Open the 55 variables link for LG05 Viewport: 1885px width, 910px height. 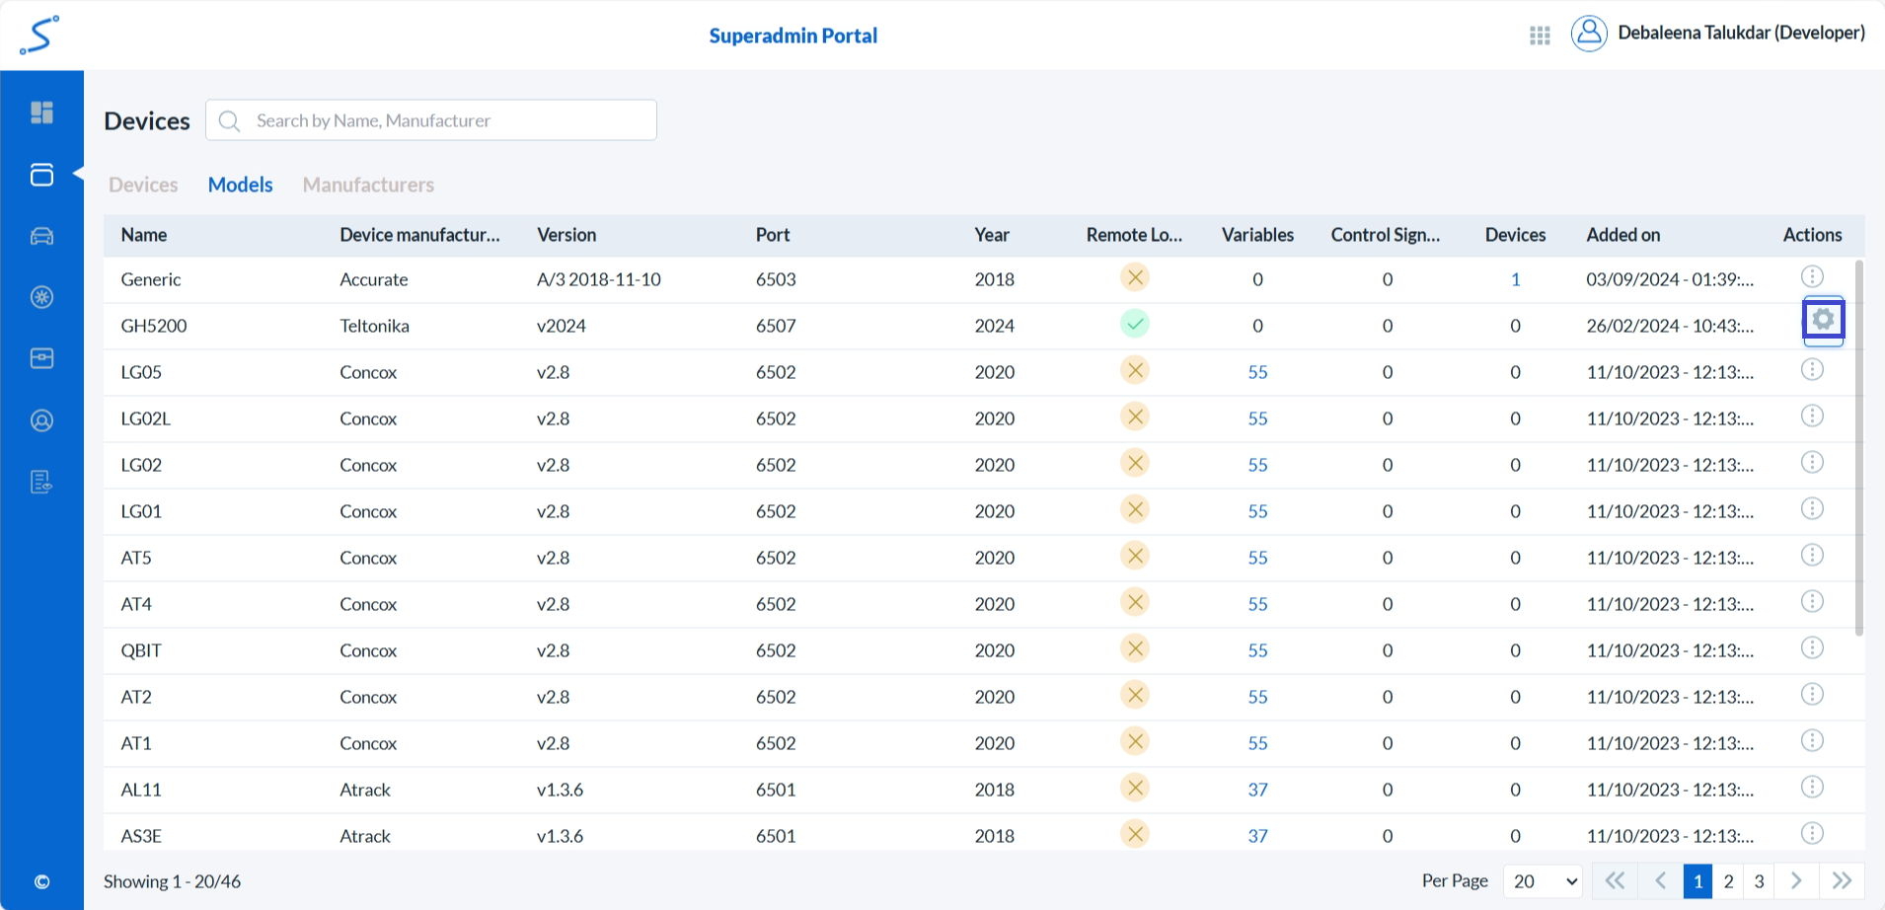[x=1257, y=372]
